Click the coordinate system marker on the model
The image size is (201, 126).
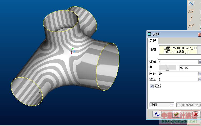pos(72,51)
